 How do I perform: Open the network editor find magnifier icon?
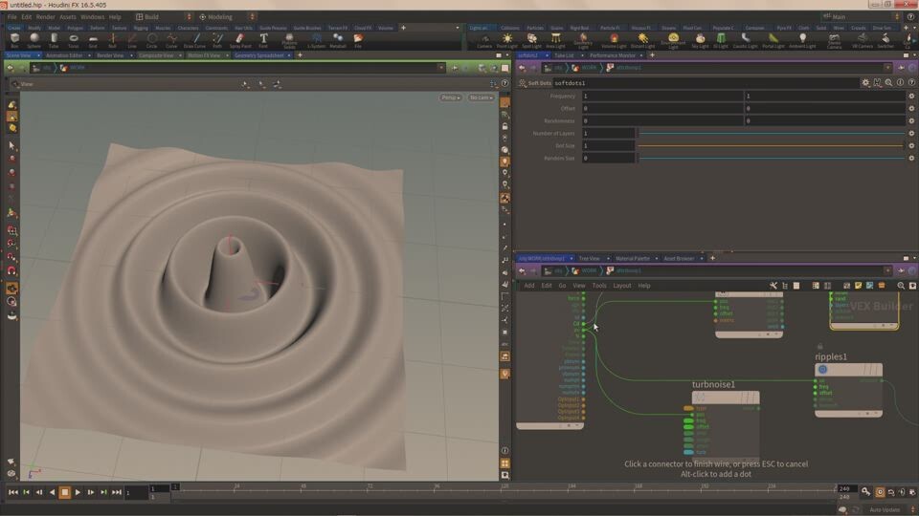tap(900, 285)
